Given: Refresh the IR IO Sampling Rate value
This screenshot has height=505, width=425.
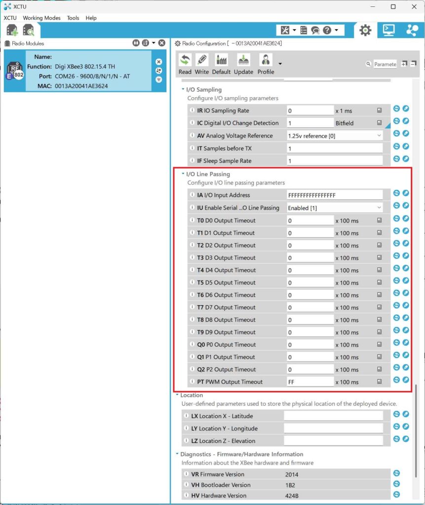Looking at the screenshot, I should coord(397,108).
